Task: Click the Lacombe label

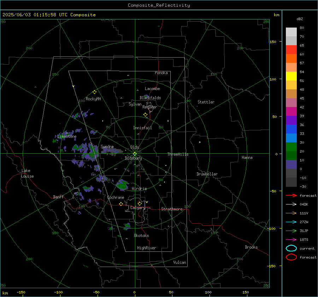Action: click(x=152, y=89)
